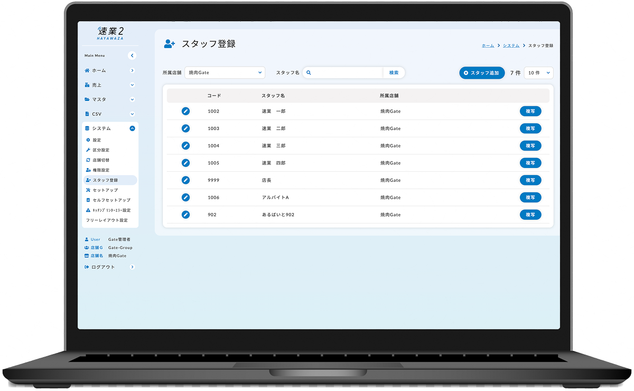Open the edit pencil for code 1004

pyautogui.click(x=185, y=145)
